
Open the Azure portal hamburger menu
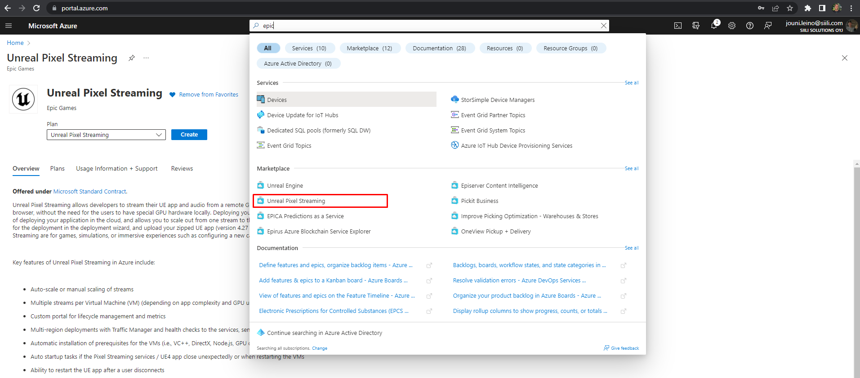8,26
